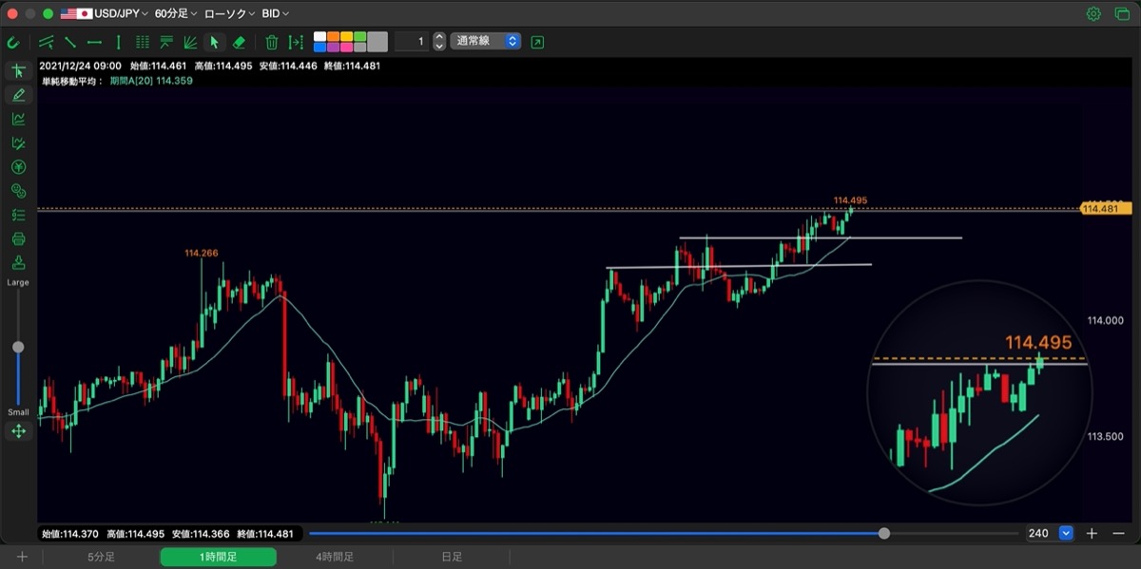Open the ローソク chart type dropdown
This screenshot has height=569, width=1141.
[229, 13]
